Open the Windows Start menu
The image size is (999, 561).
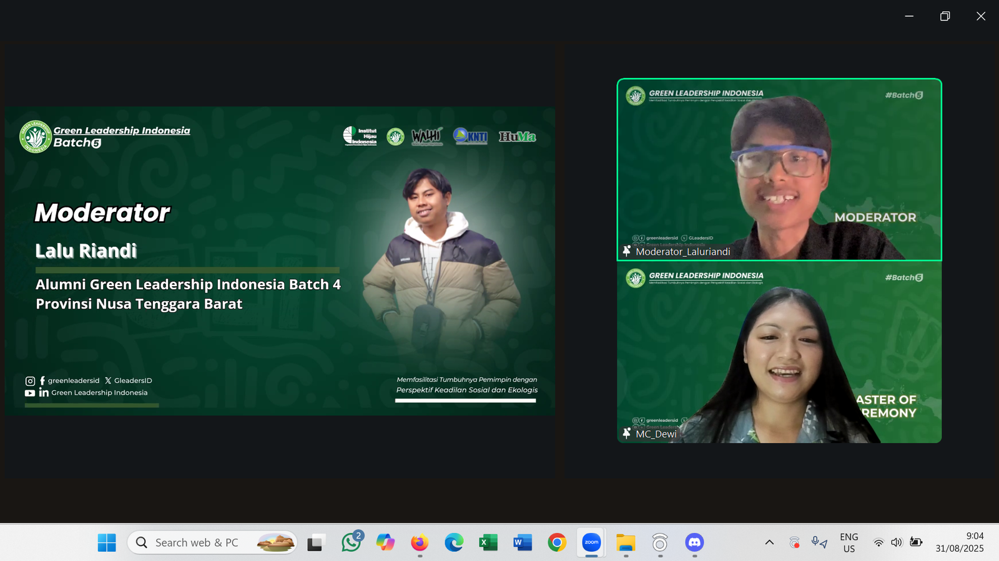tap(107, 543)
